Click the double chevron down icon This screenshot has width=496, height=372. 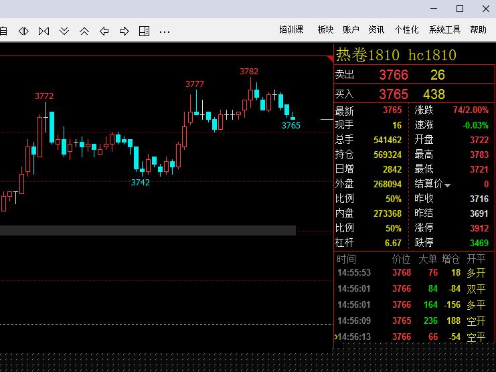(x=64, y=31)
